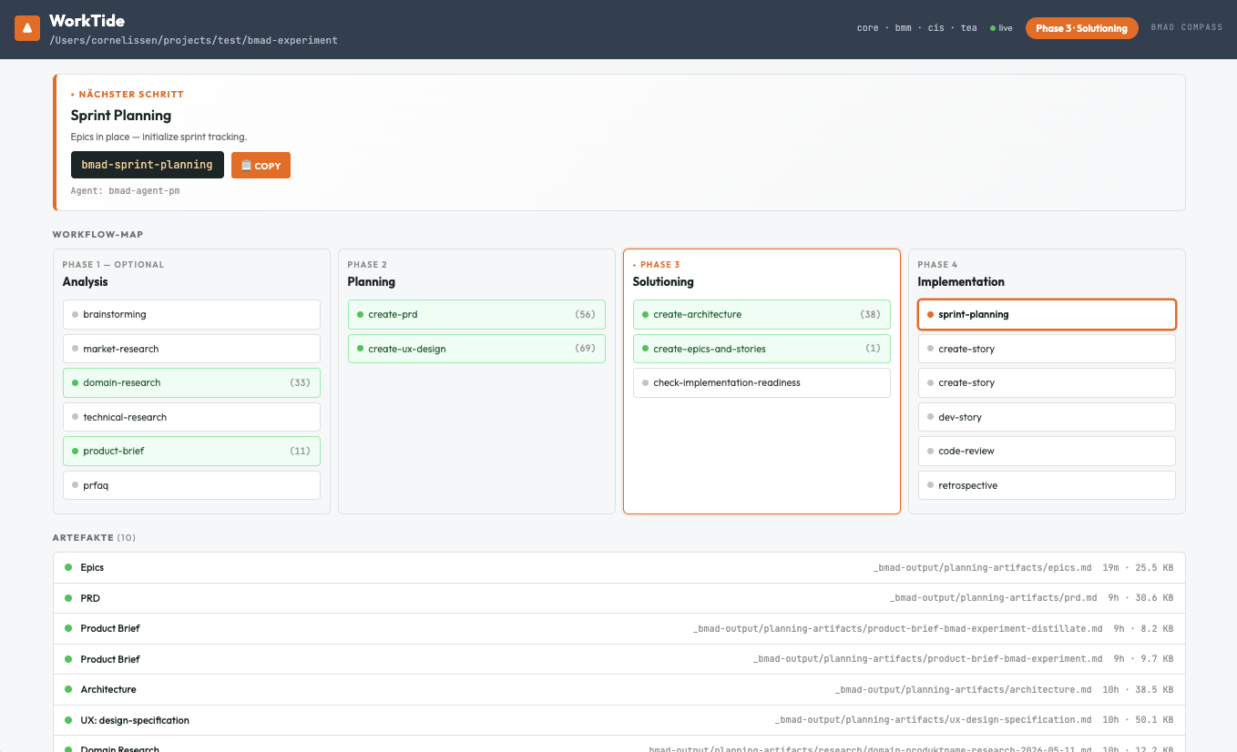
Task: Click the count (69) on create-ux-design
Action: click(586, 349)
